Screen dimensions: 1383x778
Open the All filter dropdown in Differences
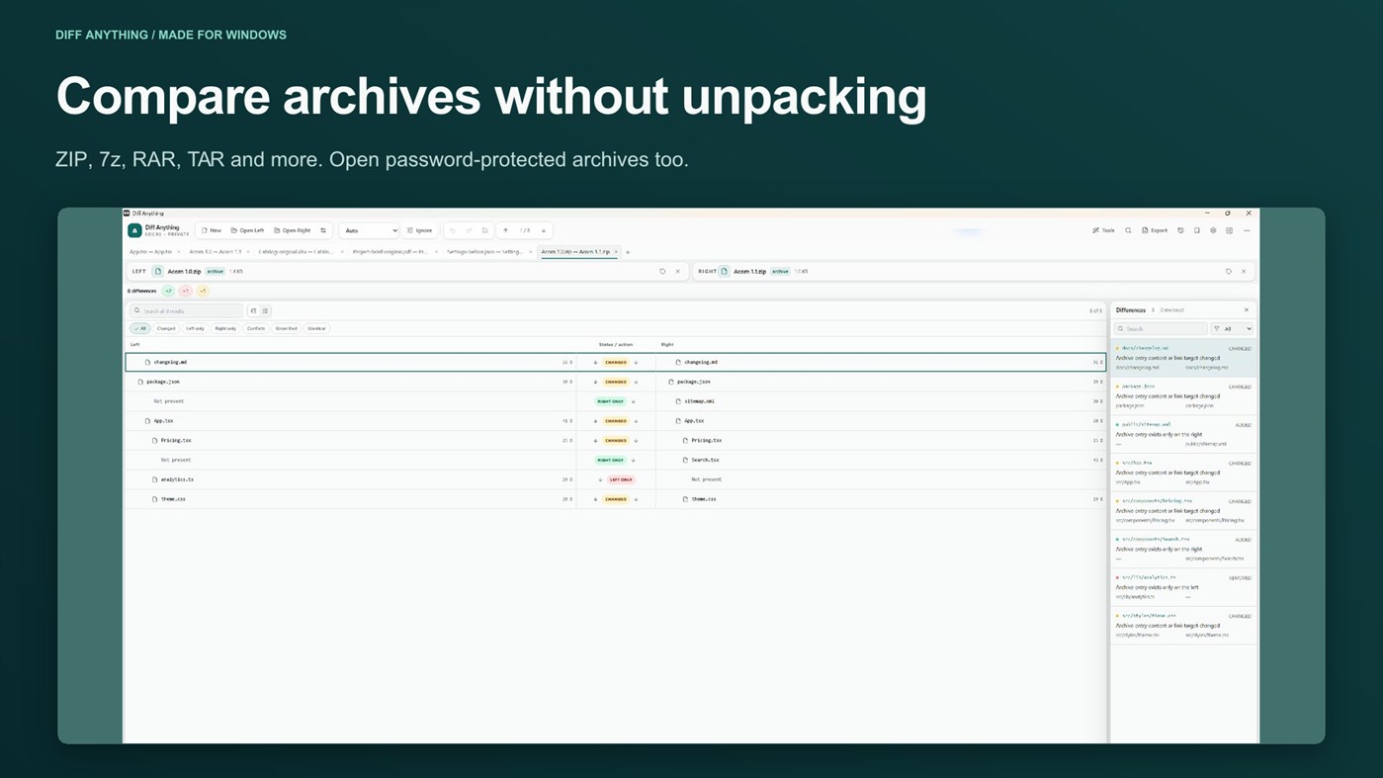(x=1233, y=328)
